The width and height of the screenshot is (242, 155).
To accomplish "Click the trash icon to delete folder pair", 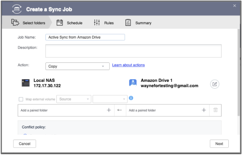I will (215, 110).
